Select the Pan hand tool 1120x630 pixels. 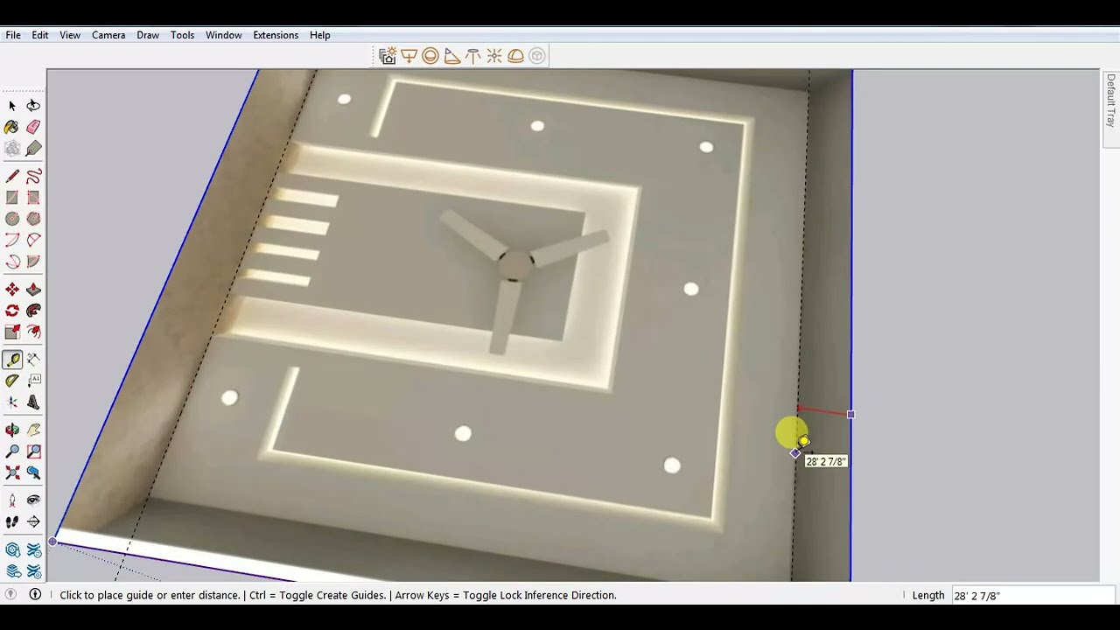coord(33,430)
